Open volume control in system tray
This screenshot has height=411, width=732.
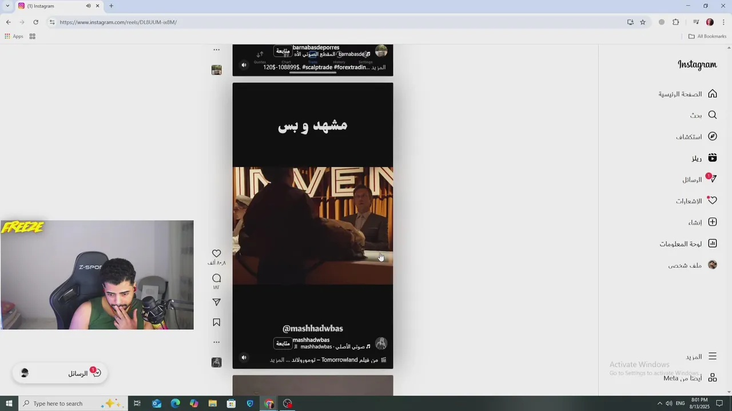tap(669, 404)
